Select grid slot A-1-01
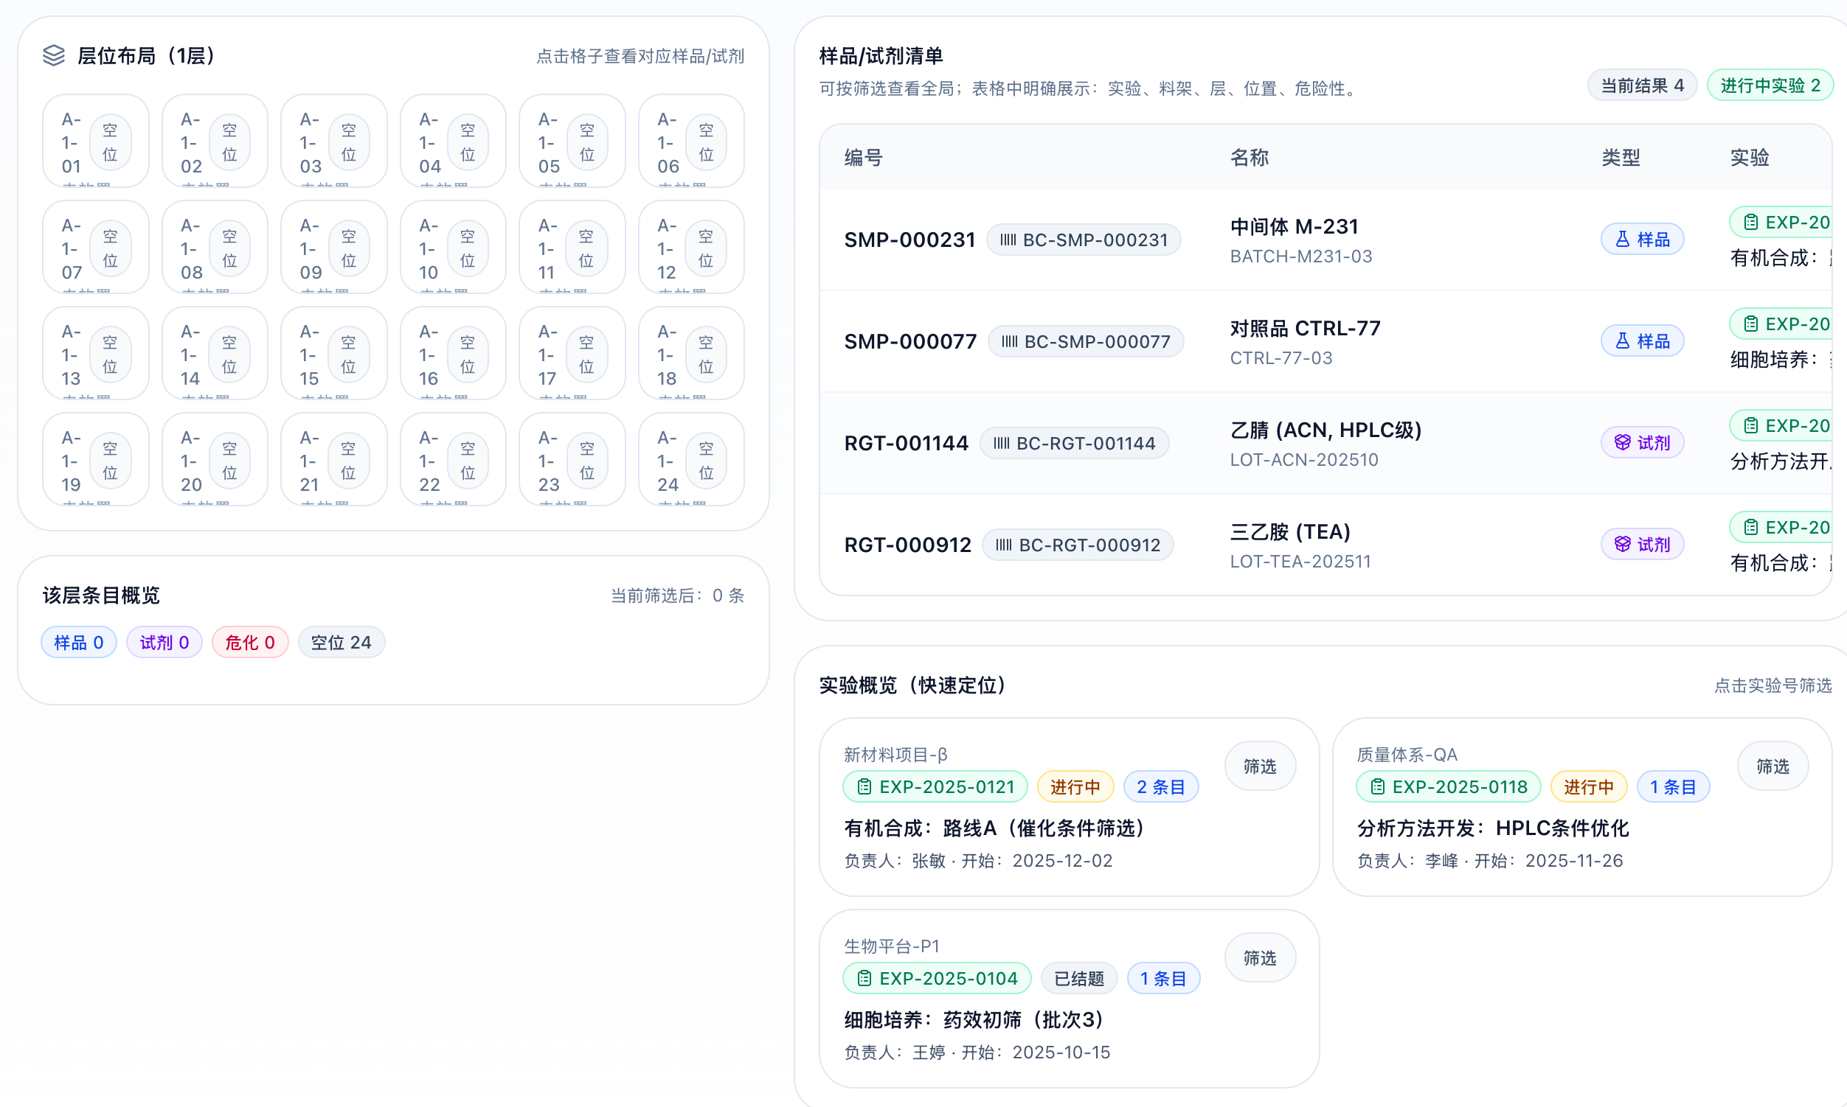This screenshot has width=1847, height=1107. click(x=96, y=140)
